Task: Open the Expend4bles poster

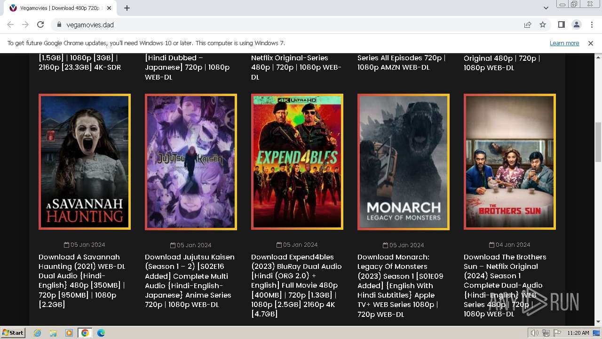Action: tap(297, 161)
